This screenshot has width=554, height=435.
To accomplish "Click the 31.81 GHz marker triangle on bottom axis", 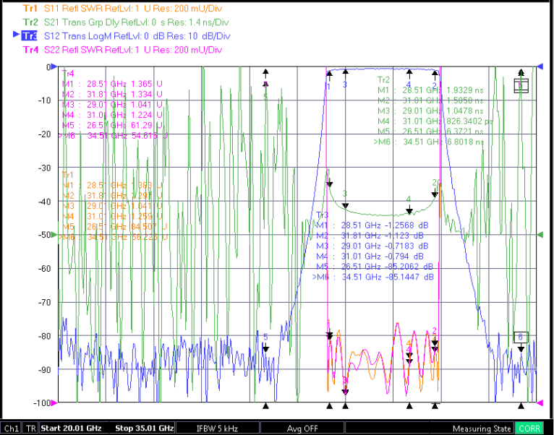I will (435, 406).
